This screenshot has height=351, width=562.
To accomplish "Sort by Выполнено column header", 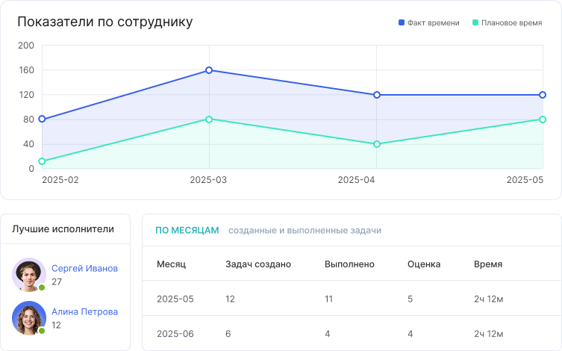I will coord(349,264).
